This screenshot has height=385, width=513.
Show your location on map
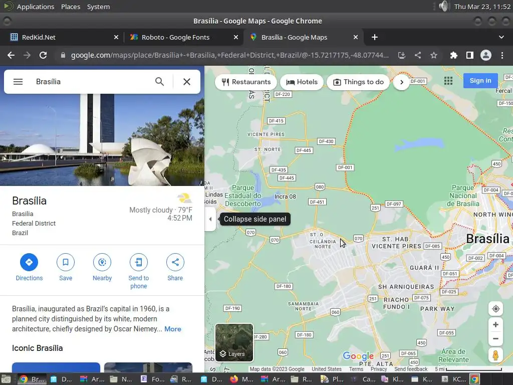click(x=495, y=309)
